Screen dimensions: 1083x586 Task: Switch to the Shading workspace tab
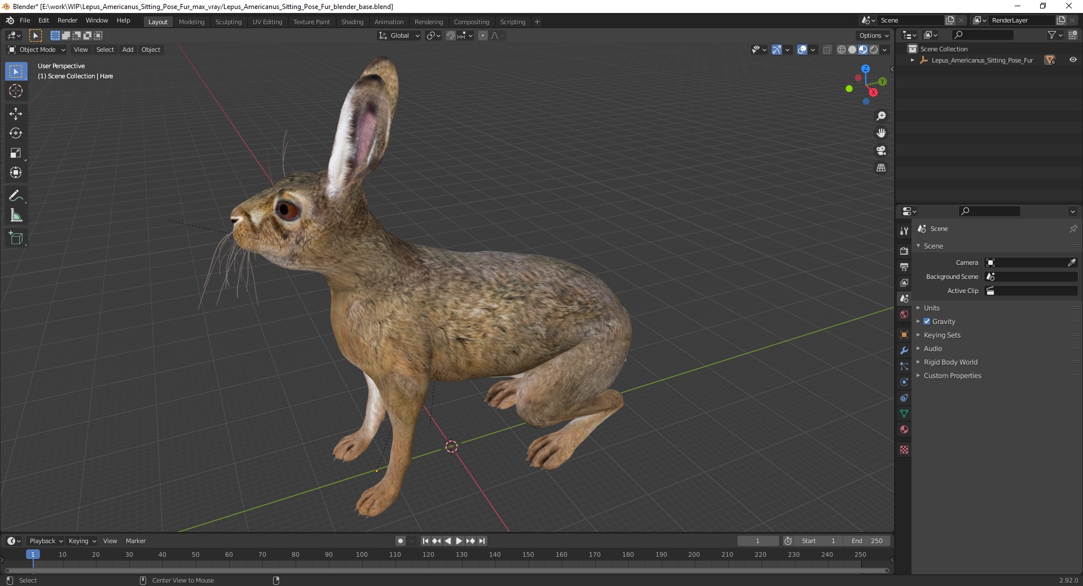click(x=352, y=22)
